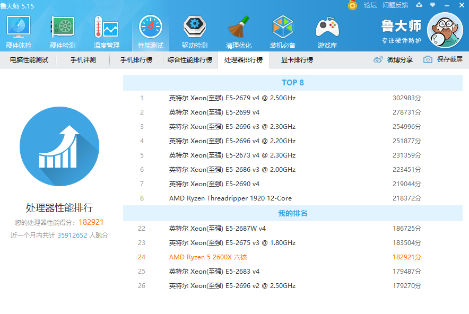Open the title bar dropdown menu arrow

click(432, 5)
